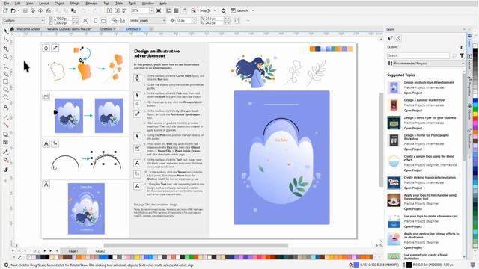This screenshot has height=269, width=479.
Task: Open the Window menu
Action: click(148, 3)
